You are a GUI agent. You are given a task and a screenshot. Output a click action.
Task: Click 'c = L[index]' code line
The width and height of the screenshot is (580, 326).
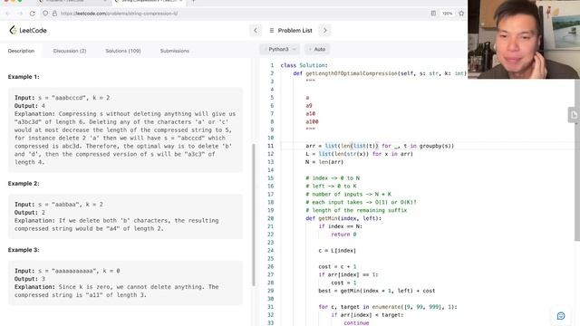click(337, 251)
